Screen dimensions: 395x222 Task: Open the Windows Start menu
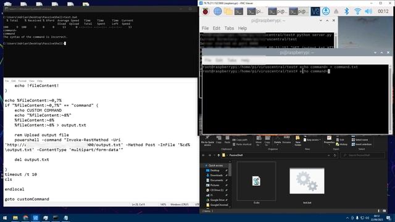[5, 218]
